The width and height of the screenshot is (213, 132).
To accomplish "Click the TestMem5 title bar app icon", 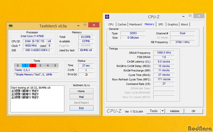I will (11, 26).
